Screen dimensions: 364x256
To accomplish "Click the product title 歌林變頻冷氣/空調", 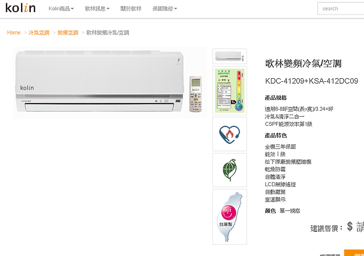I will [303, 64].
